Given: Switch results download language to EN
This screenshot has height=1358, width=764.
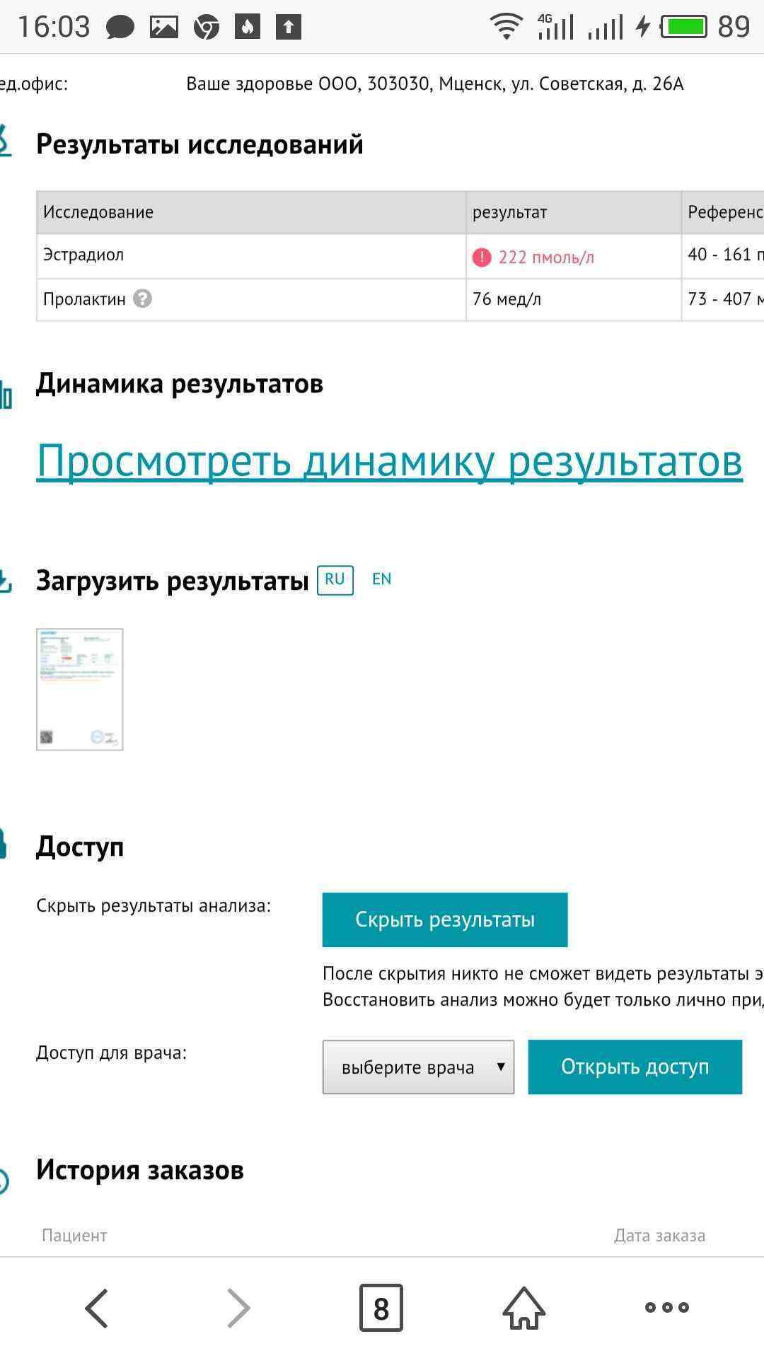Looking at the screenshot, I should click(381, 579).
